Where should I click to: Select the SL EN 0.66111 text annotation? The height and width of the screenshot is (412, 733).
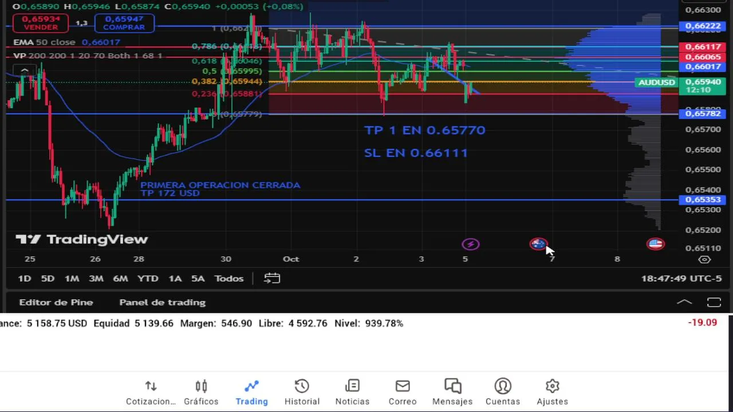tap(416, 153)
